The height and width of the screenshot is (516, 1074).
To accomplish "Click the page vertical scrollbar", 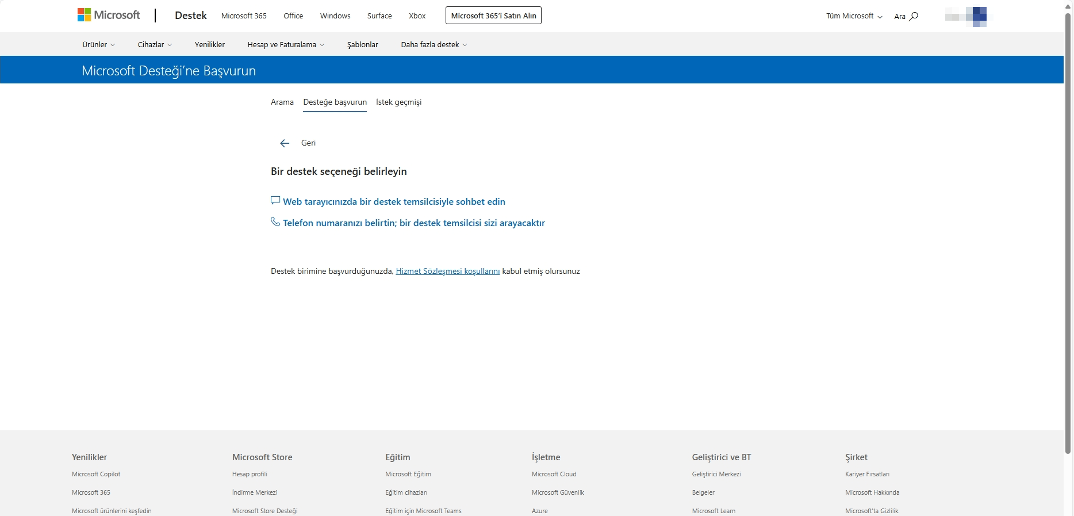I will click(x=1068, y=233).
